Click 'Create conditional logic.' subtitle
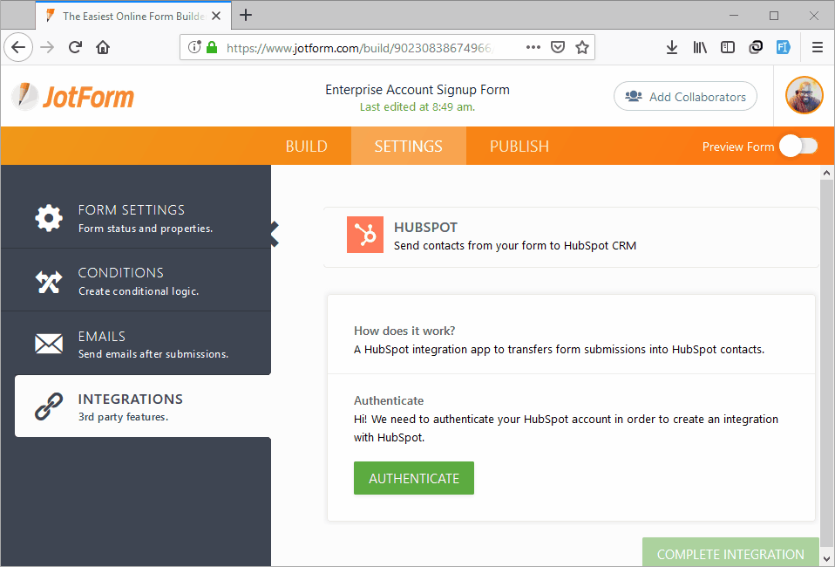 click(139, 291)
